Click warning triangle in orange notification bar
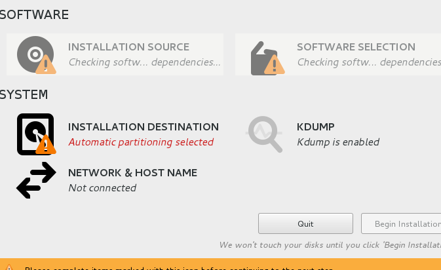This screenshot has height=270, width=441. (9, 267)
